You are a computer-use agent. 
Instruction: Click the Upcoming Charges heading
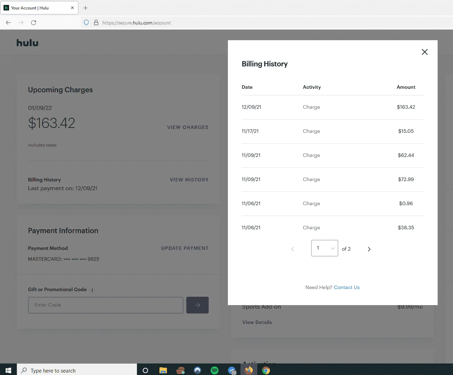60,90
